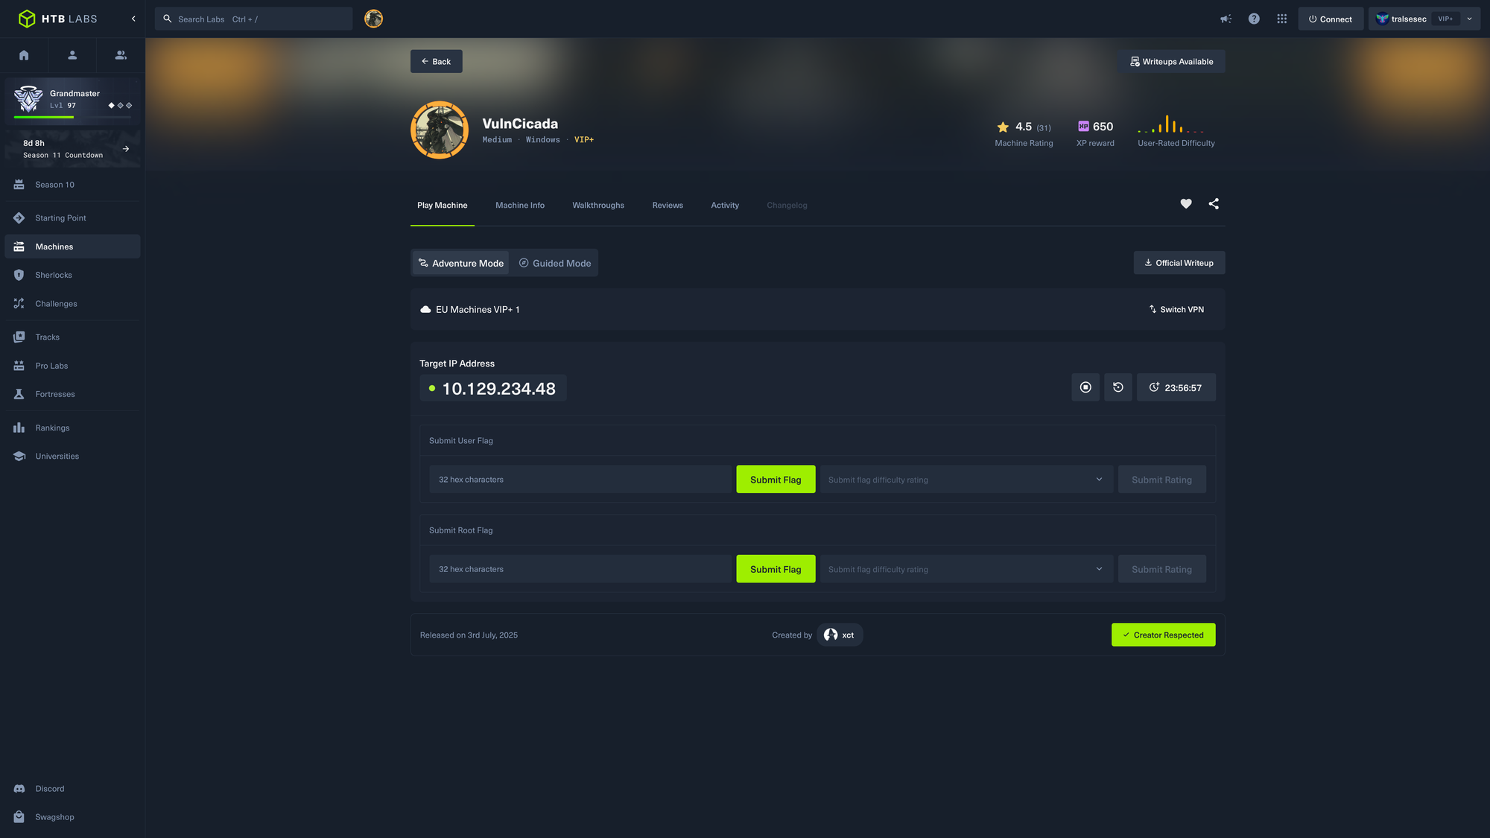Download the Official Writeup
The image size is (1490, 838).
pos(1179,262)
